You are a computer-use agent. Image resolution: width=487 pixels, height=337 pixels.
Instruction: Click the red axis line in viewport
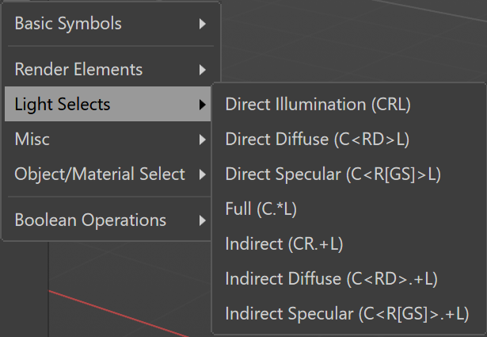coord(118,313)
